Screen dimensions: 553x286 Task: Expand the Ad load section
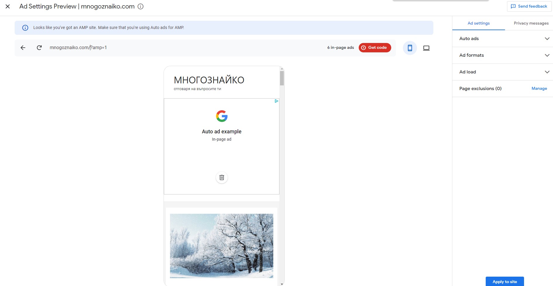[x=503, y=72]
